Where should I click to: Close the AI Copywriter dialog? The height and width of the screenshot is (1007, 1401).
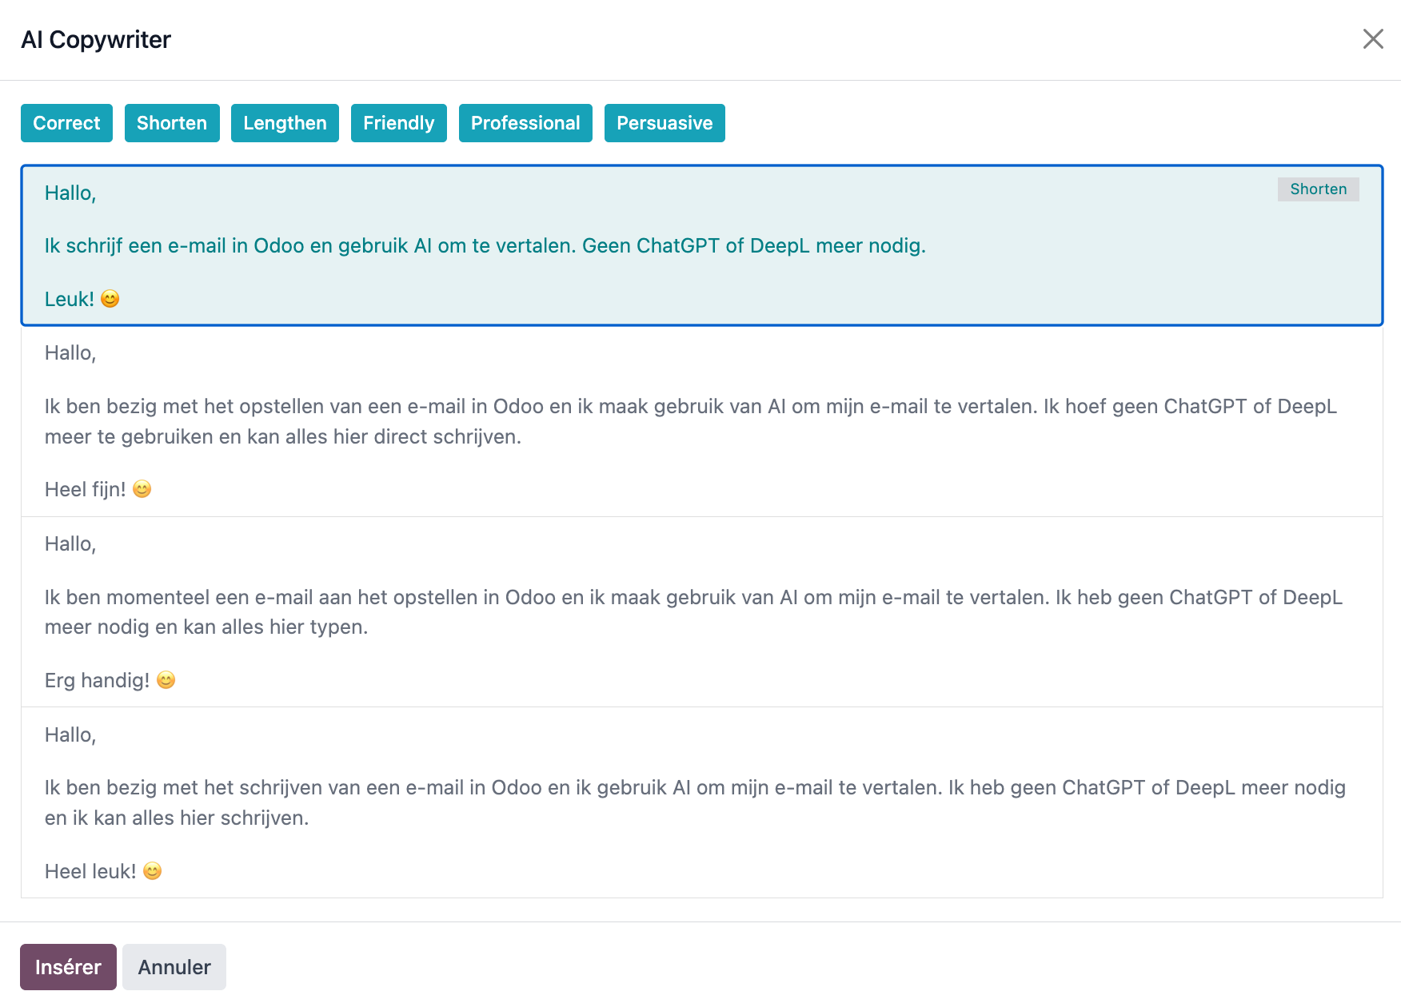point(1373,38)
